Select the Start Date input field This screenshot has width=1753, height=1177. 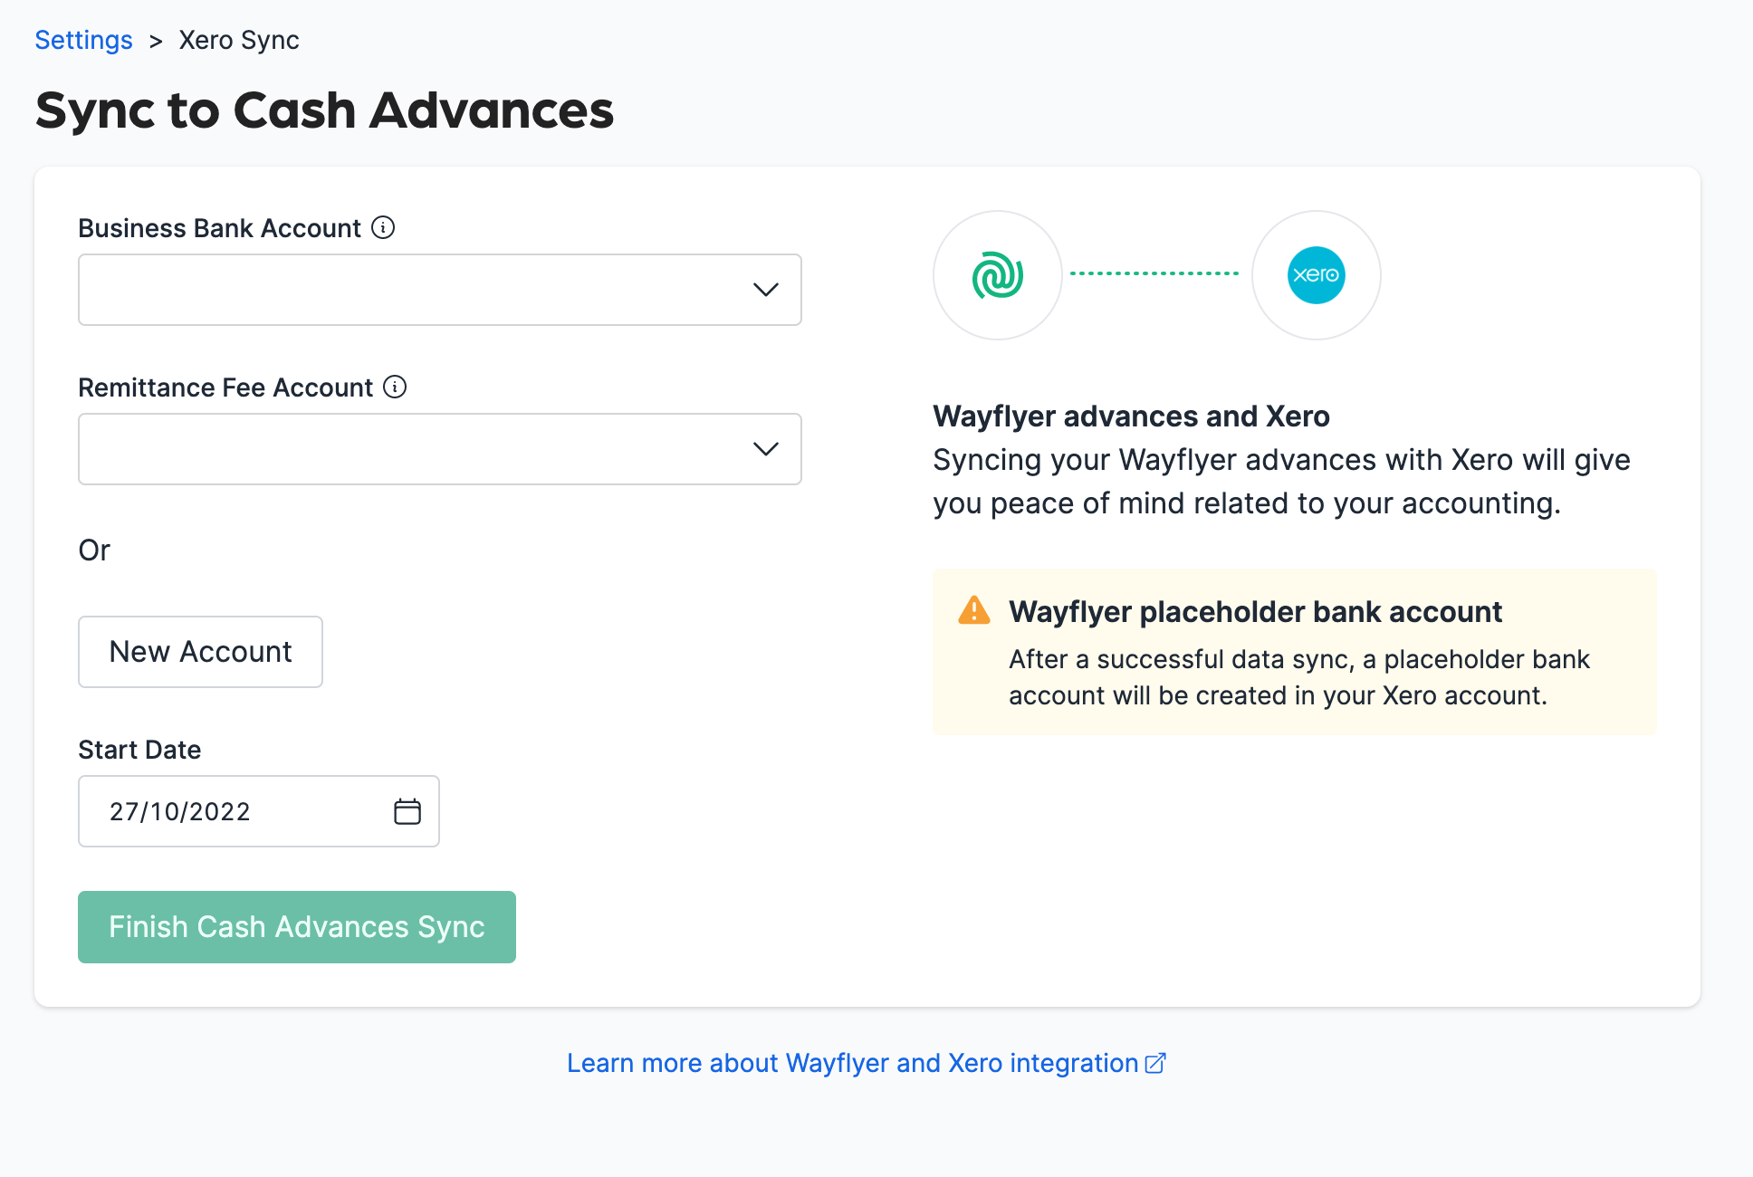(260, 810)
